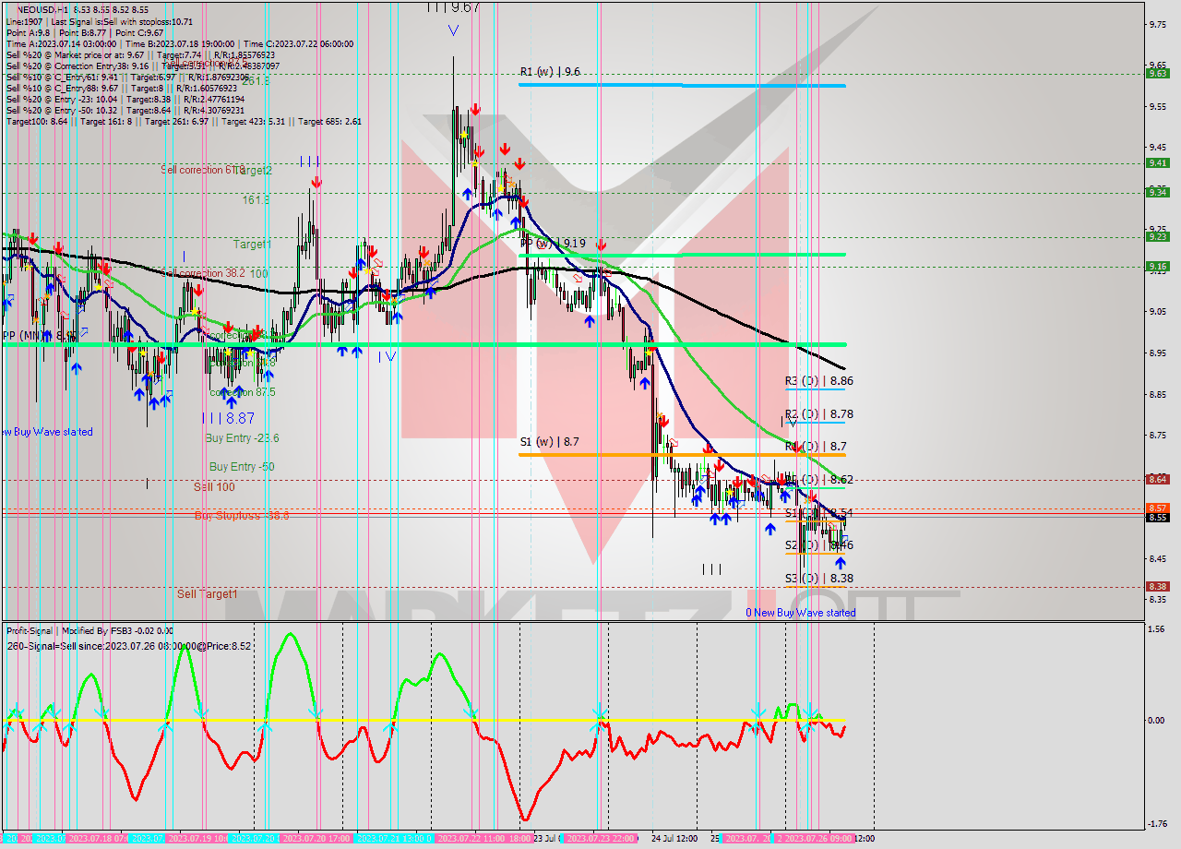Click the green 9.63 price tag on axis
The width and height of the screenshot is (1181, 849).
tap(1157, 74)
